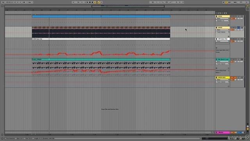Click the transport Play button
250x141 pixels.
[x=87, y=2]
